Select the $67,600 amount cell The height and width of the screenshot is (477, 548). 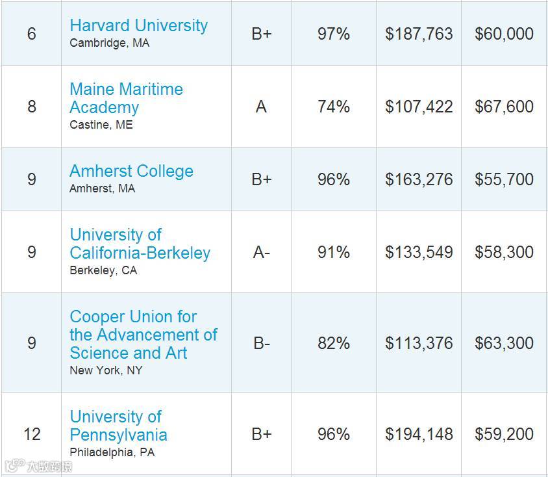(x=504, y=107)
